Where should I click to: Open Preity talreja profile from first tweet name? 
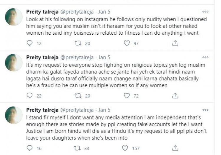click(42, 12)
